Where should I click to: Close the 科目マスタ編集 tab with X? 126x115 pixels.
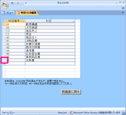tap(123, 13)
